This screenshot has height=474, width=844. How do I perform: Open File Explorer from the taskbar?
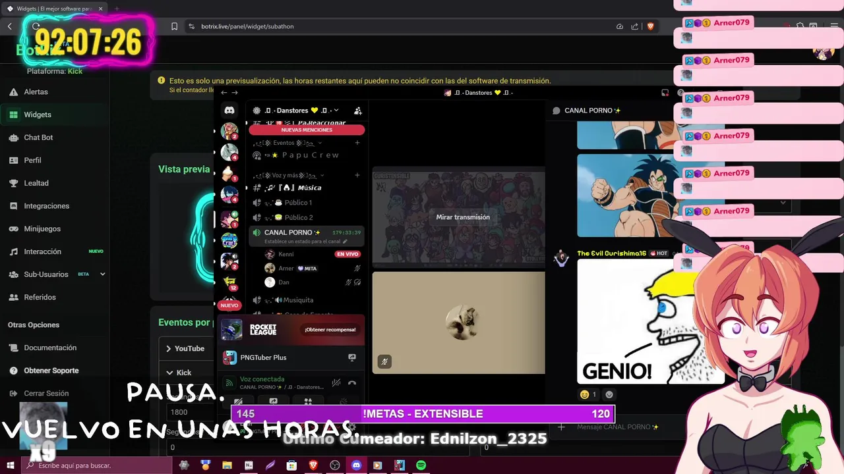[227, 465]
